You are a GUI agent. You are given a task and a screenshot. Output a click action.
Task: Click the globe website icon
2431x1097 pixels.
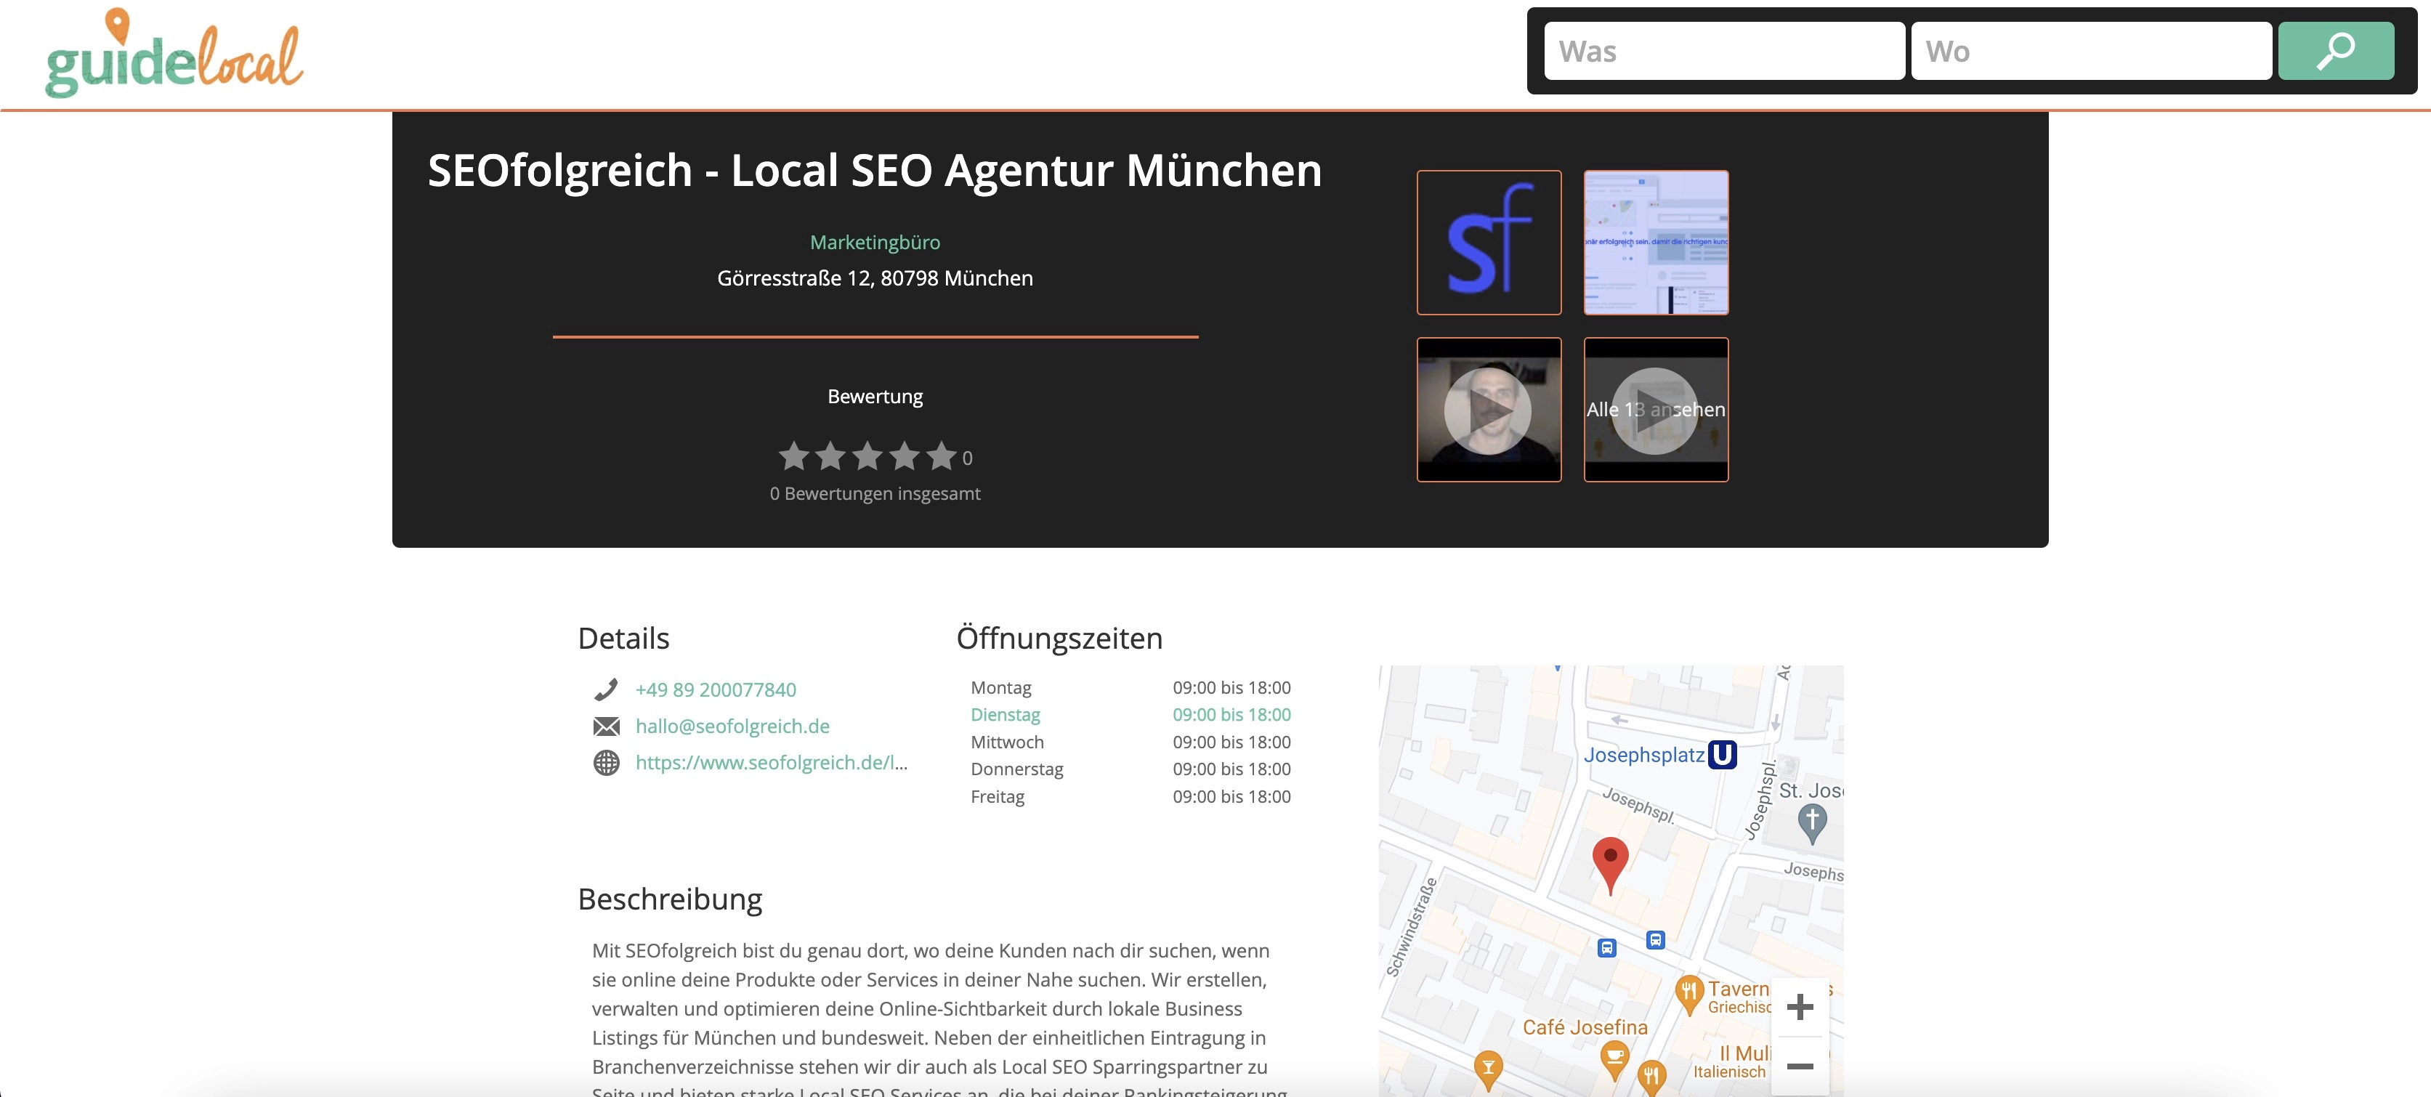pos(606,762)
